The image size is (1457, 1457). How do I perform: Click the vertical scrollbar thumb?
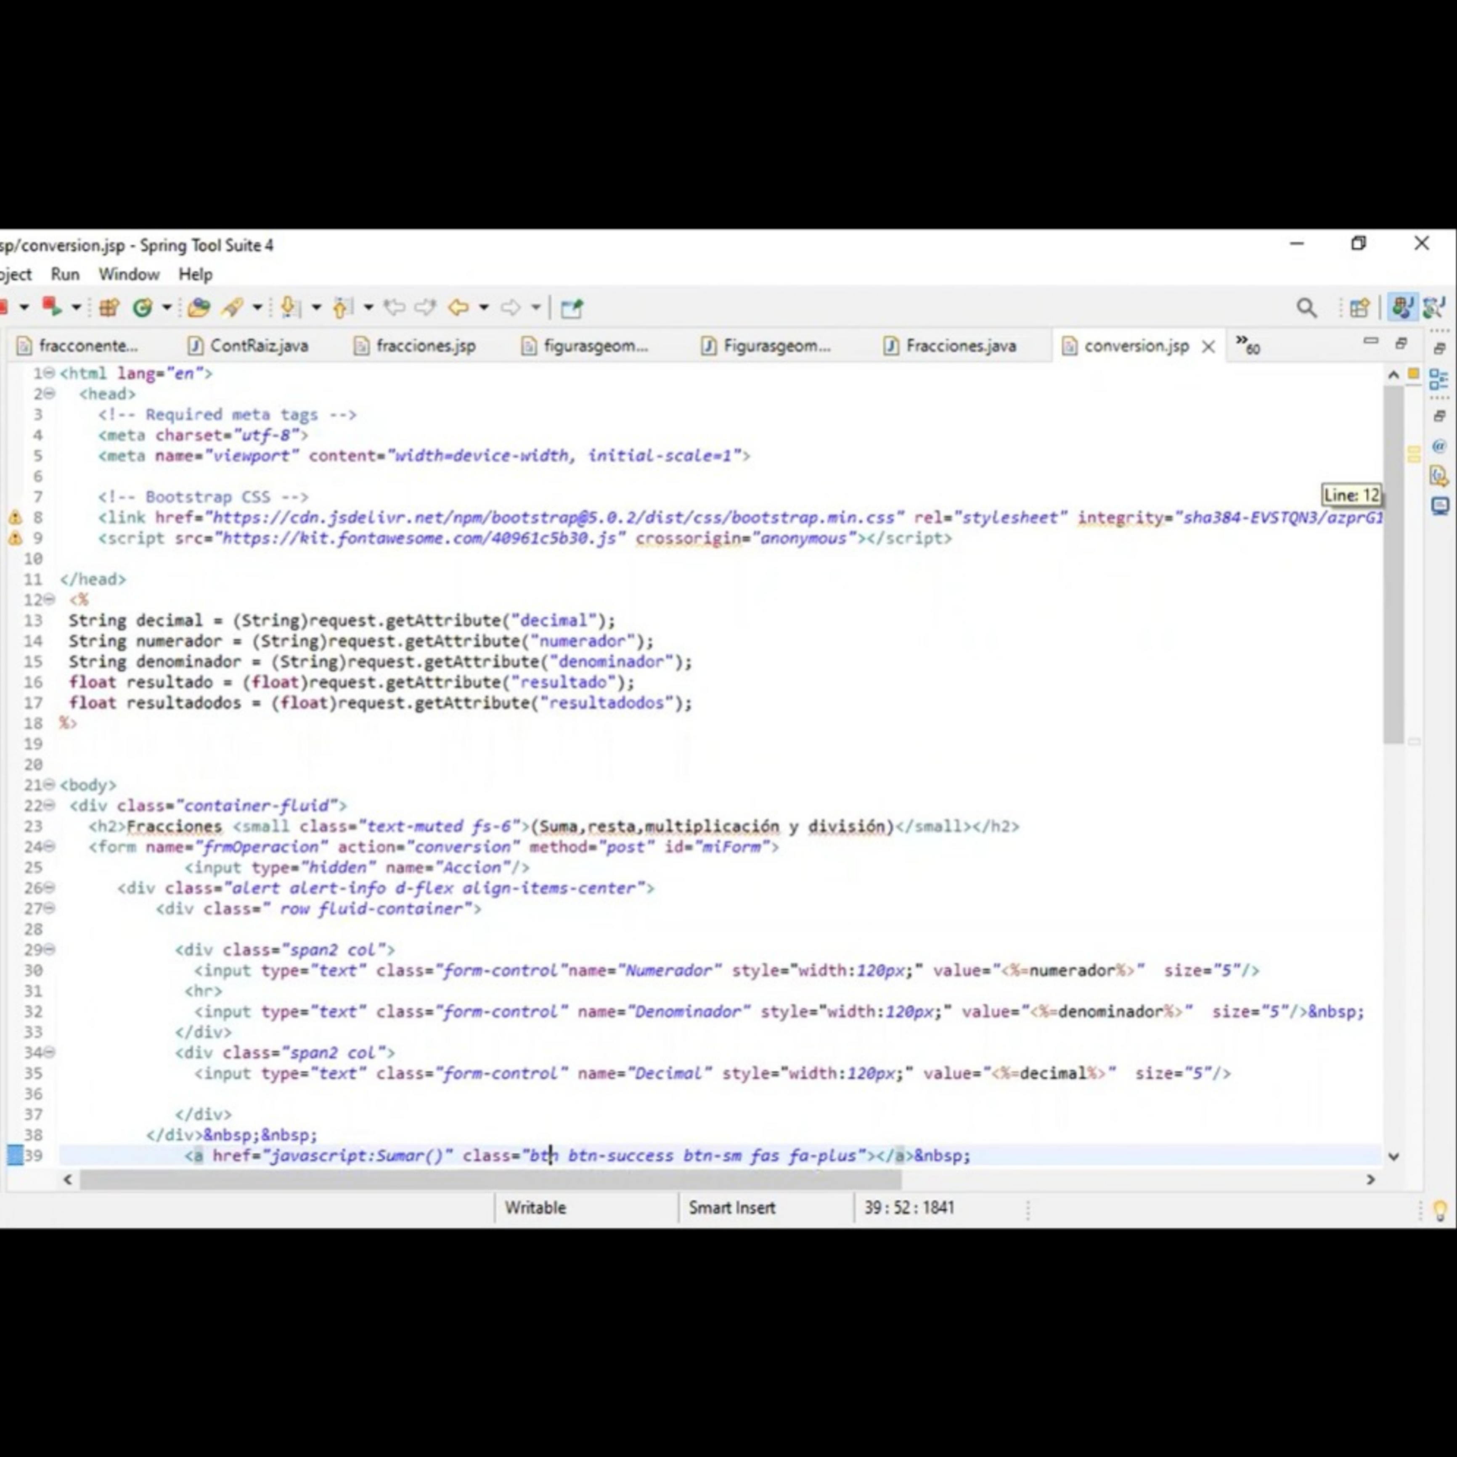1393,564
